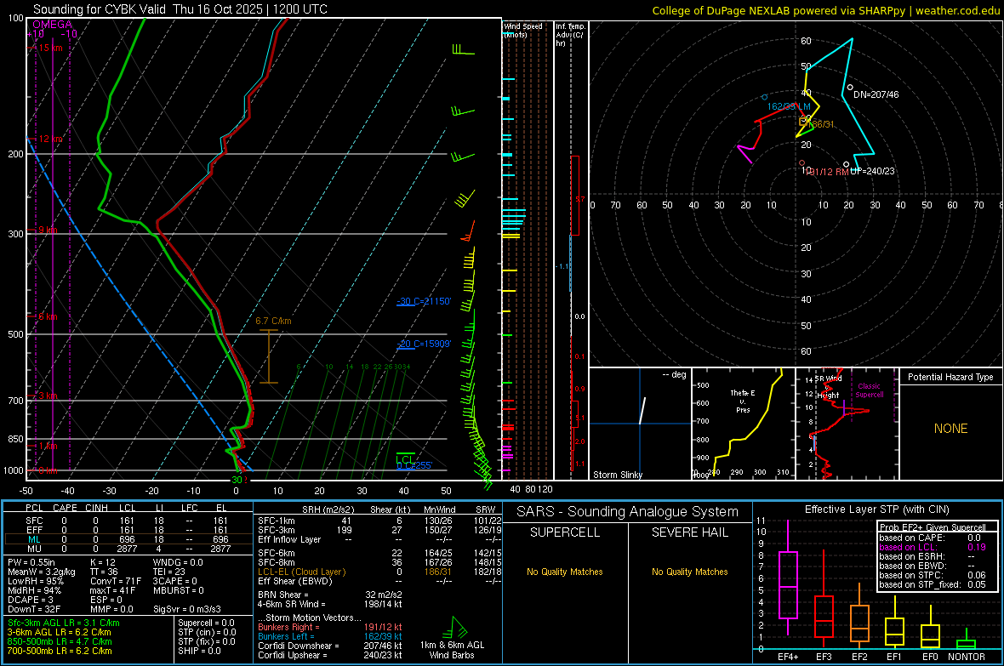
Task: Select the 6.7 C/km lapse rate label
Action: [x=273, y=321]
